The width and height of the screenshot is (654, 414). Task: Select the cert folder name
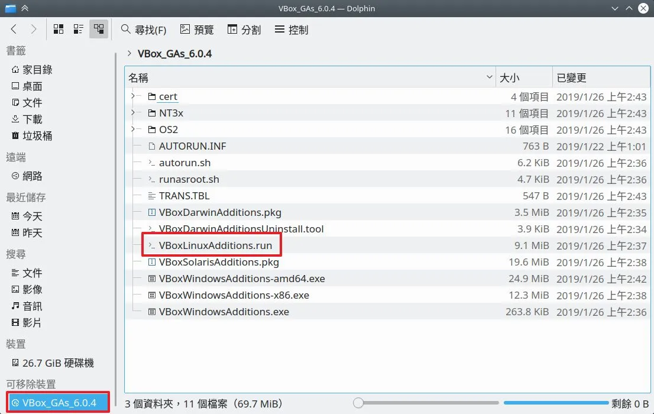pyautogui.click(x=168, y=97)
